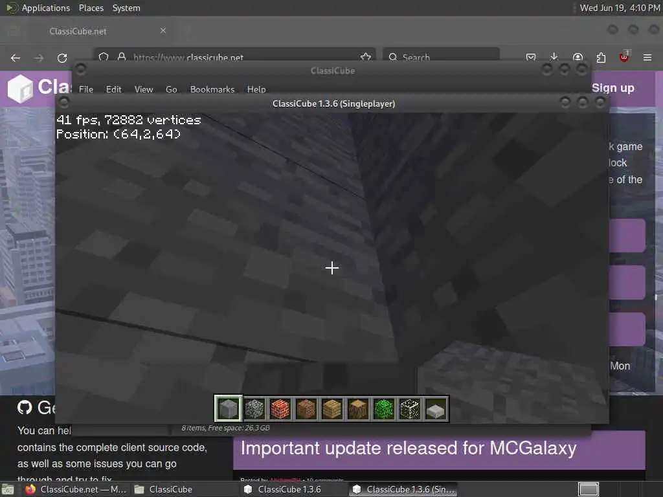Select the glass block in hotbar

pos(410,409)
